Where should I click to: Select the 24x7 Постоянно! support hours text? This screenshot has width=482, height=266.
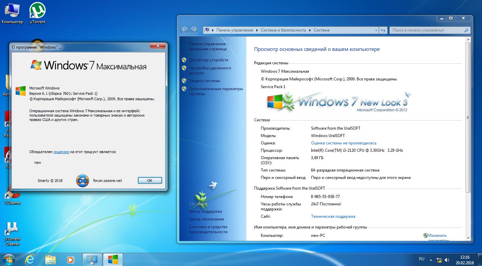click(x=326, y=204)
